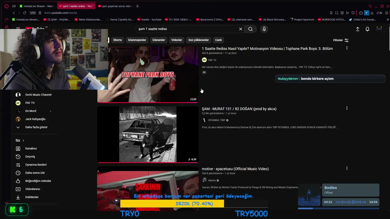Open a new tab with plus button
The image size is (390, 219).
coord(137,6)
